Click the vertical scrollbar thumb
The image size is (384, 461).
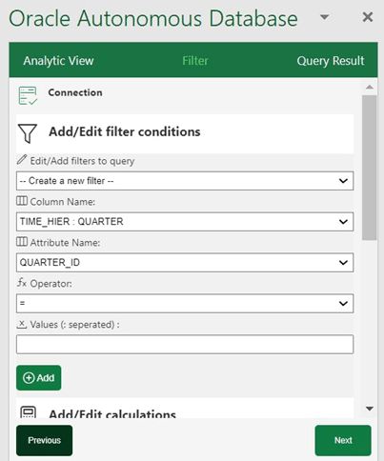(370, 168)
